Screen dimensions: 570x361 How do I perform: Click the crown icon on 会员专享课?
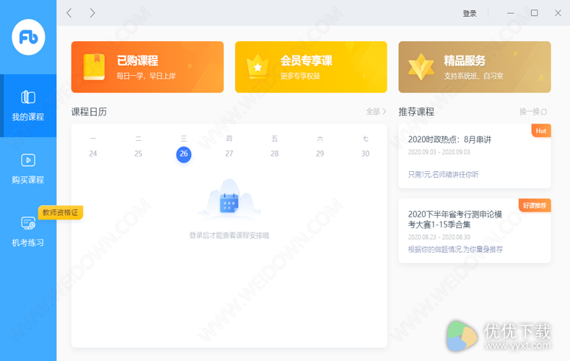(x=258, y=66)
